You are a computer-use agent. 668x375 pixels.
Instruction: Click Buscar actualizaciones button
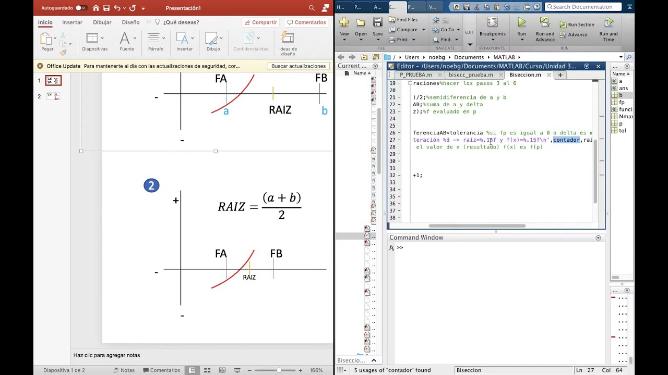(x=299, y=66)
